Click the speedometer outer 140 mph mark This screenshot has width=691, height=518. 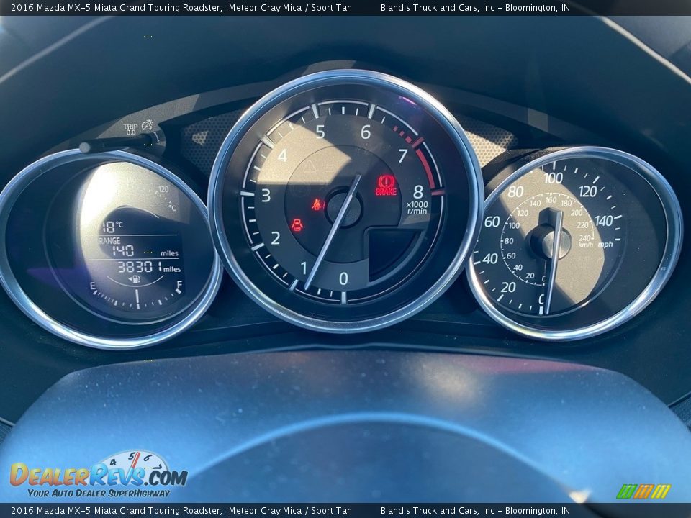click(604, 221)
